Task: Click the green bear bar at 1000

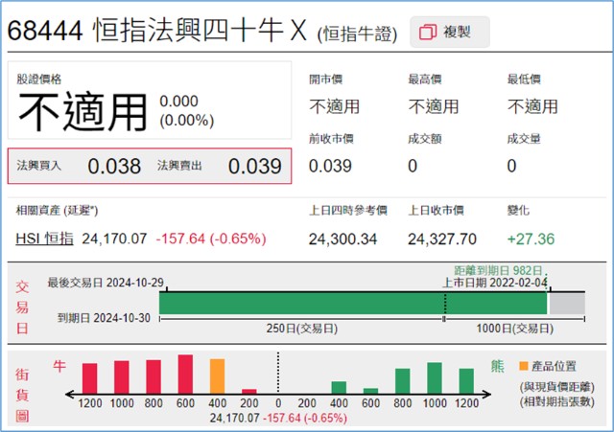Action: click(x=435, y=378)
